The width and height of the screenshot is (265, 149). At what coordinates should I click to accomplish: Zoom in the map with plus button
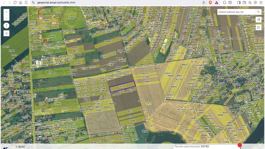point(6,12)
